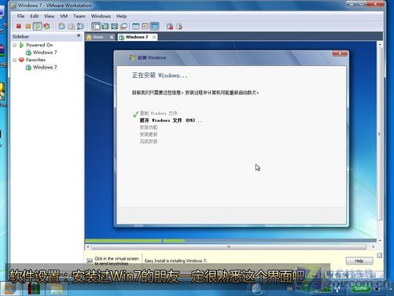The image size is (394, 296).
Task: Close the Easy Install message bar
Action: click(x=379, y=255)
